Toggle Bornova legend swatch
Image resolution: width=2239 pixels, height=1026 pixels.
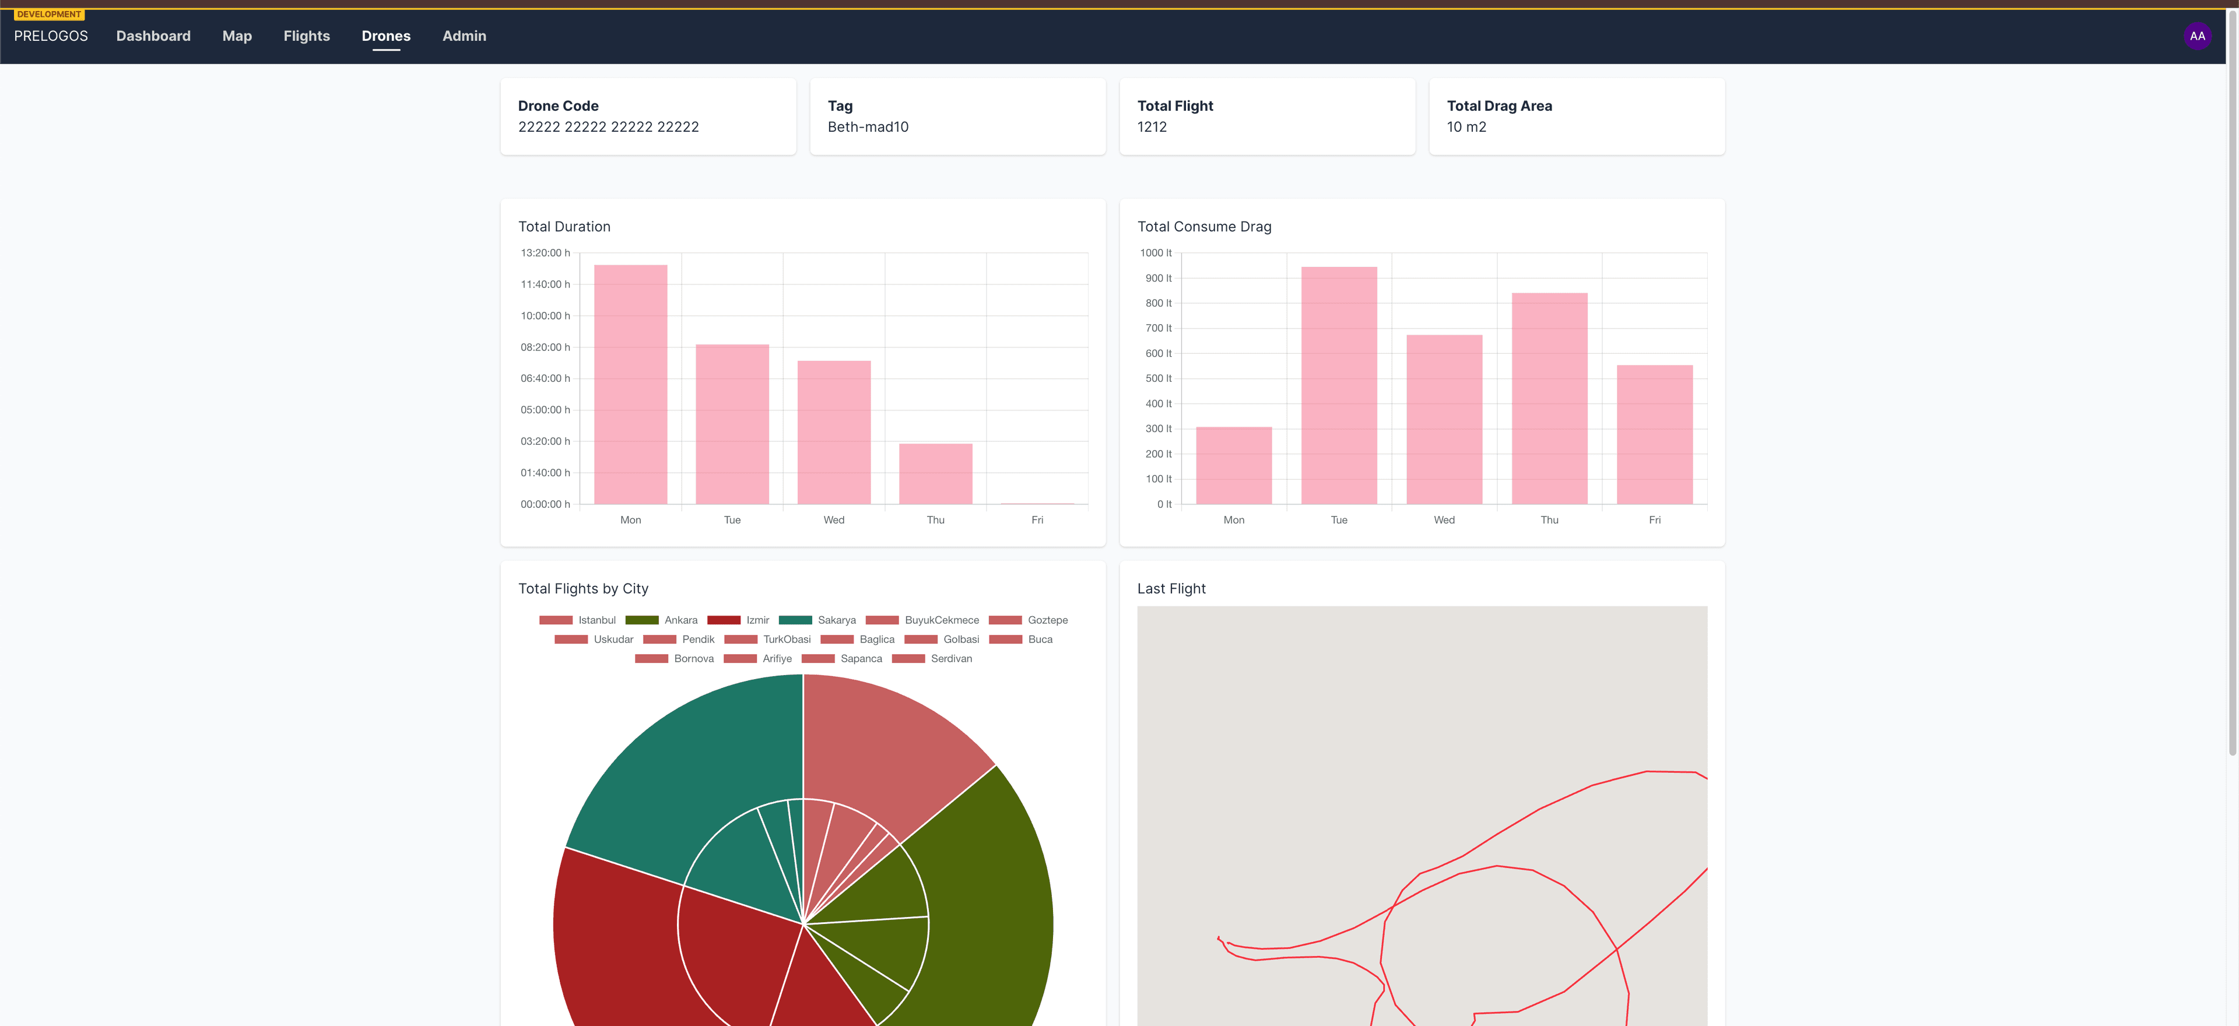pyautogui.click(x=652, y=659)
